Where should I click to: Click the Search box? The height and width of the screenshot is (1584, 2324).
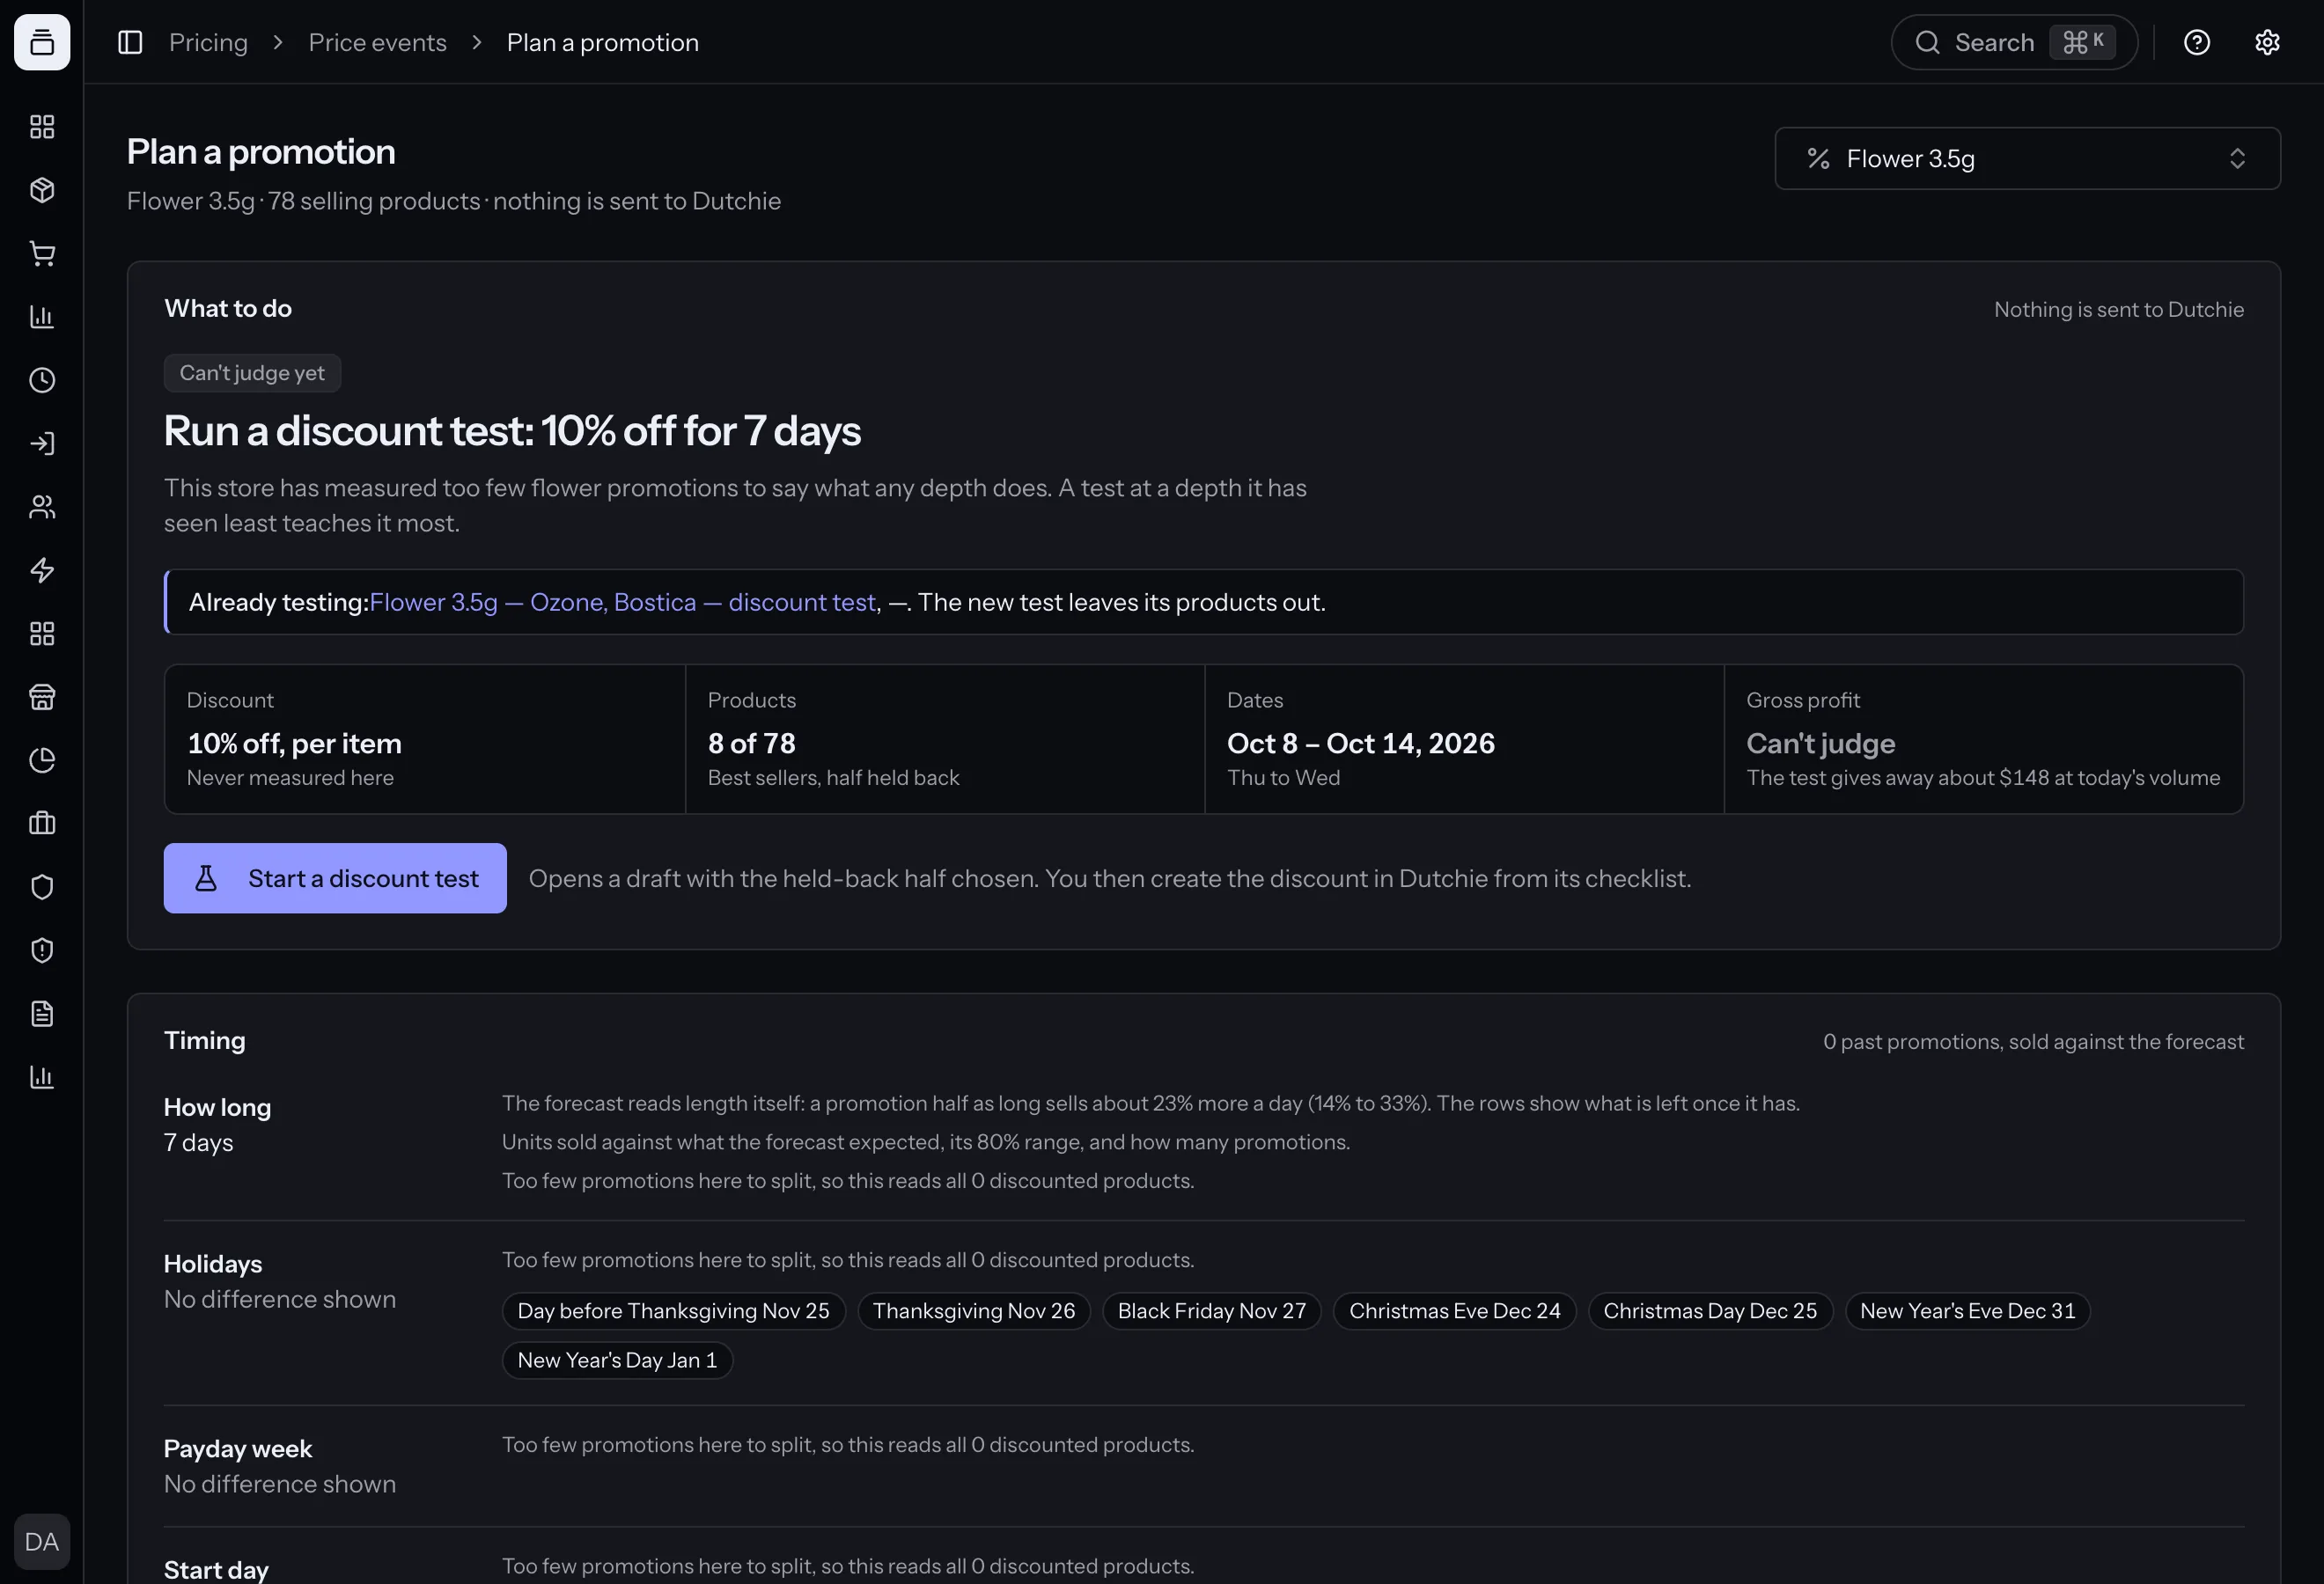2014,42
